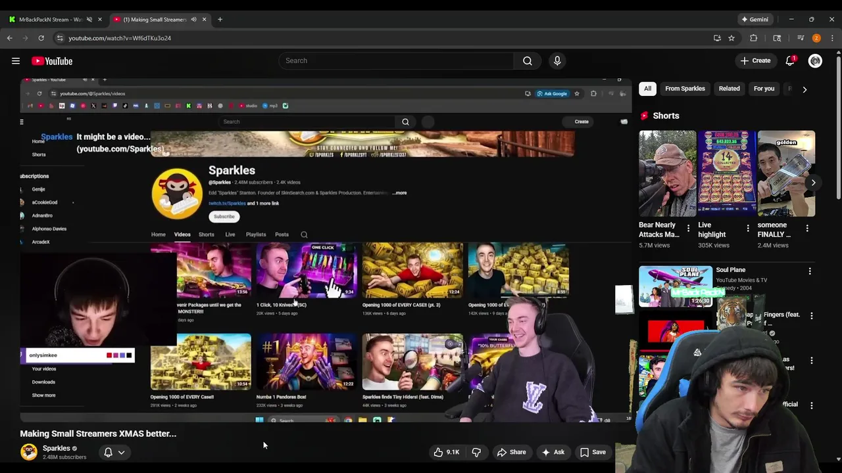
Task: Click the Create button
Action: [755, 61]
